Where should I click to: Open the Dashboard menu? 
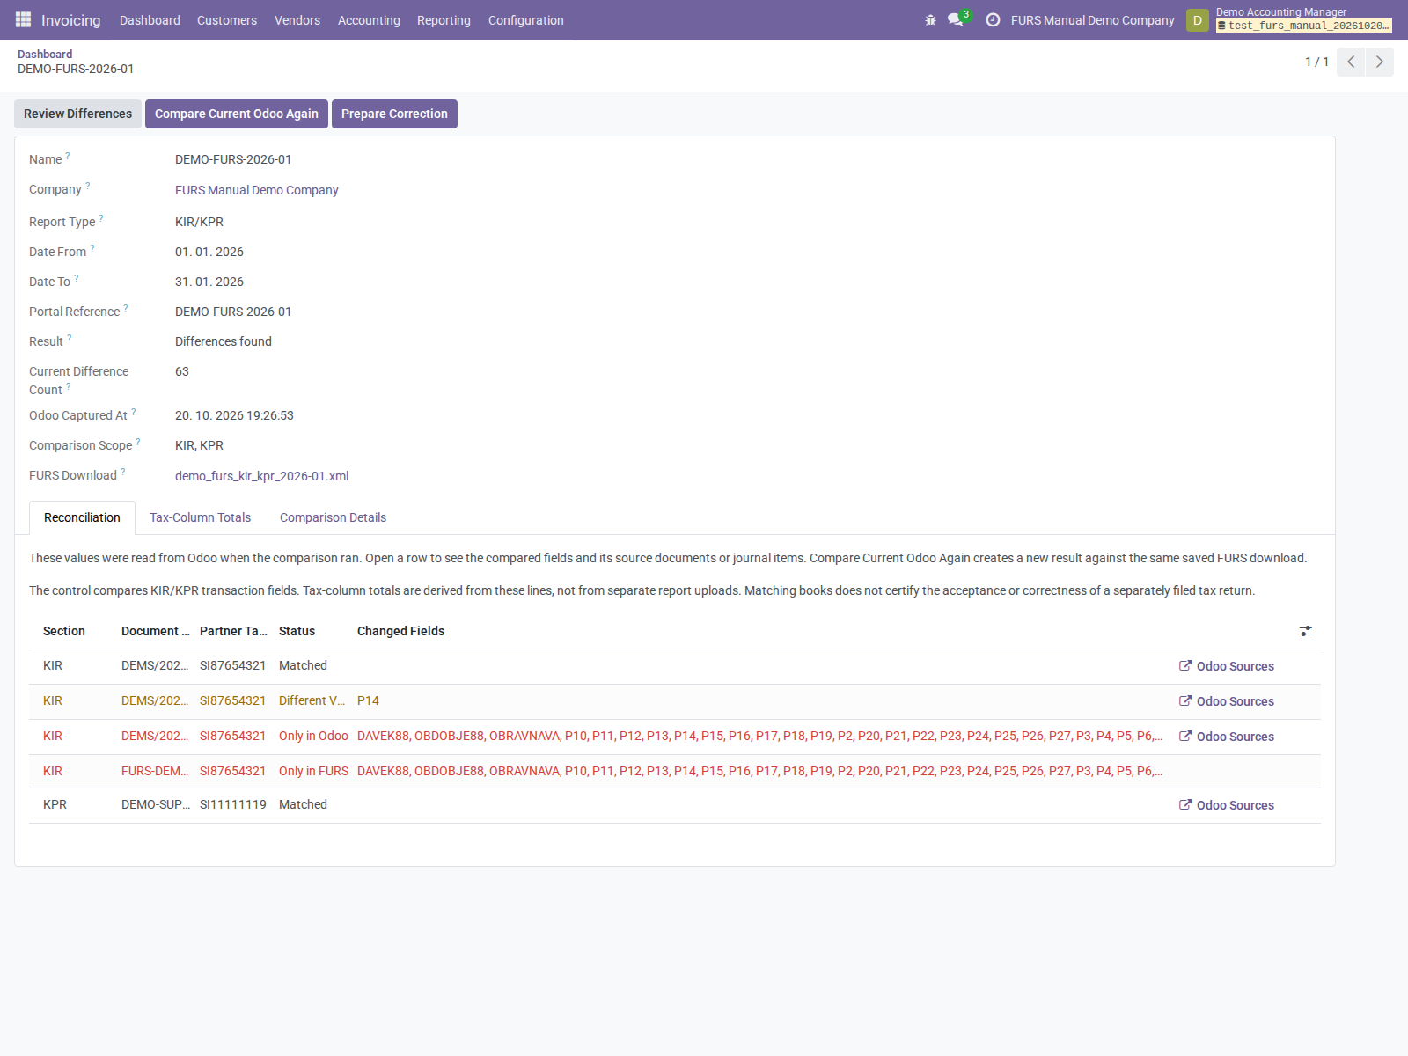click(x=150, y=20)
